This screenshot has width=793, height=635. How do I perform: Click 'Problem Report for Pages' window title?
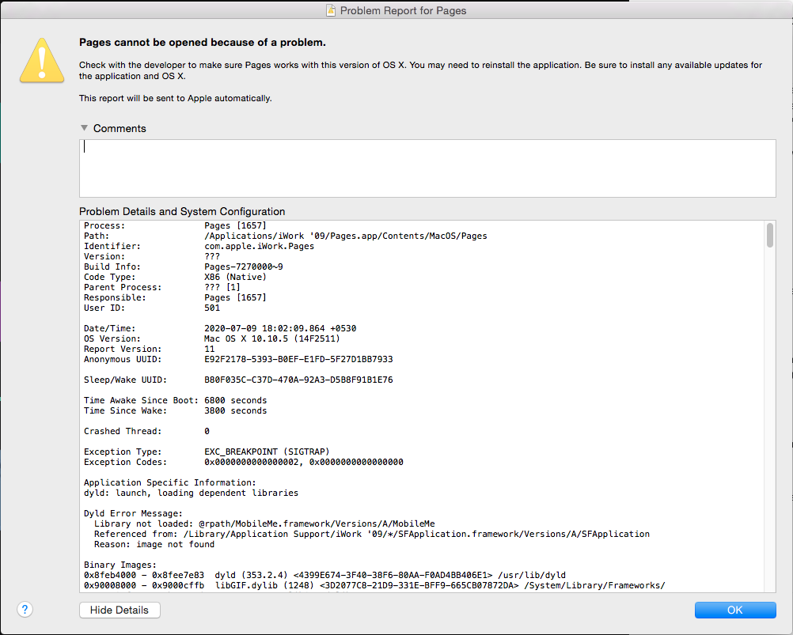pyautogui.click(x=403, y=10)
